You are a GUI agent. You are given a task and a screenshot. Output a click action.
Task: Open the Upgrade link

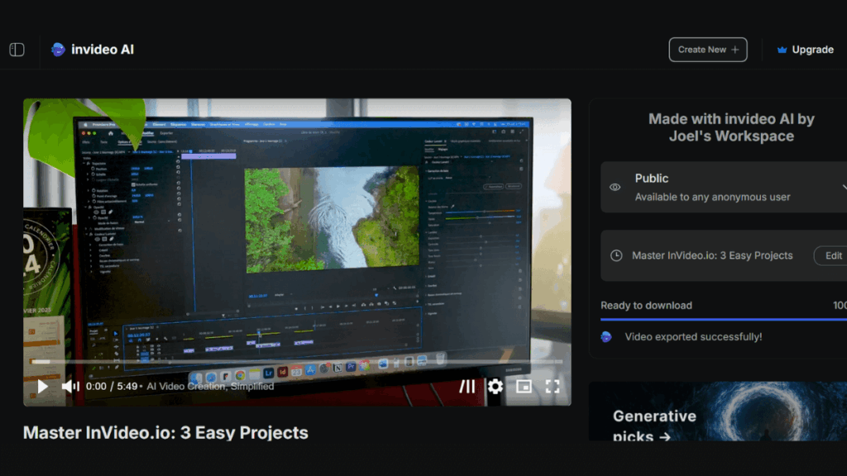(x=806, y=50)
